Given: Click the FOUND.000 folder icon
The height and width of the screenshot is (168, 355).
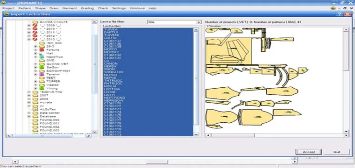Looking at the screenshot, I should click(35, 120).
